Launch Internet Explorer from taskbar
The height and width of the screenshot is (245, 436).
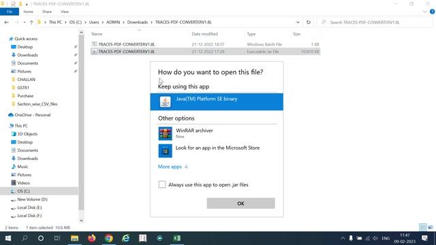(x=125, y=238)
